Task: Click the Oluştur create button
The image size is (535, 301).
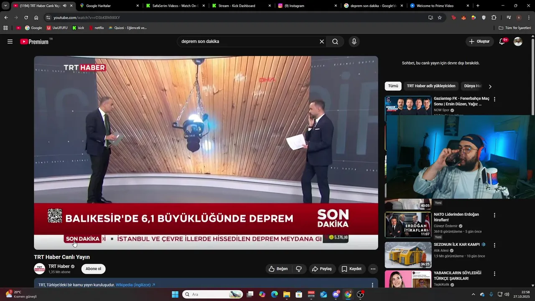Action: click(x=479, y=41)
